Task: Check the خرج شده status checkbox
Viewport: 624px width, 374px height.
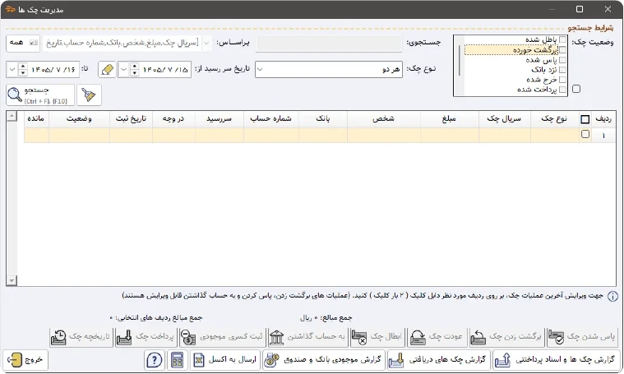Action: coord(562,80)
